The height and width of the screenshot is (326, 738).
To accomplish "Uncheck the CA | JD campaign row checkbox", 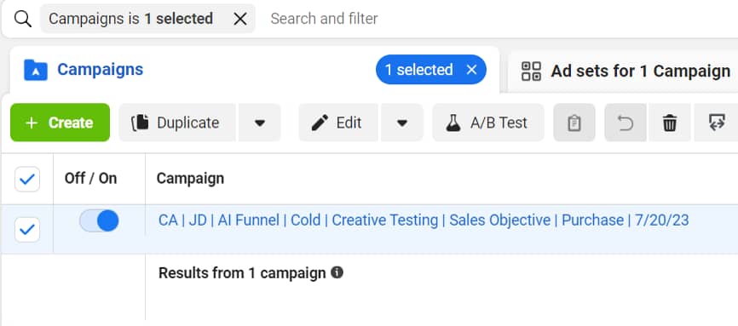I will [27, 230].
